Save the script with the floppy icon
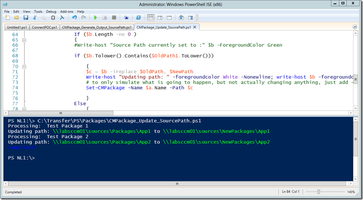Viewport: 363px width, 200px height. (x=25, y=17)
